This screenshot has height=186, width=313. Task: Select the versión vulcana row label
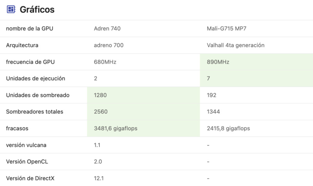[x=26, y=145]
